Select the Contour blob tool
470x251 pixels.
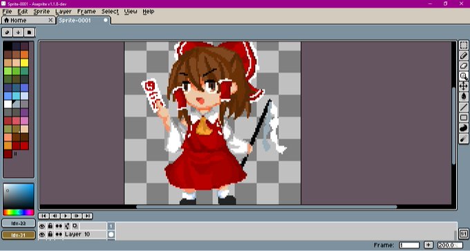pos(463,128)
